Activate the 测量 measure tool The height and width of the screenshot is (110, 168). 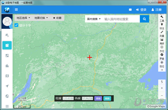click(162, 34)
